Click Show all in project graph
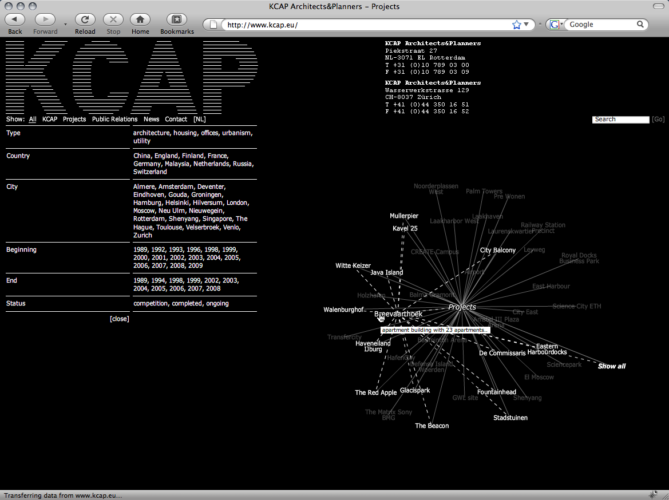The width and height of the screenshot is (669, 500). click(611, 366)
